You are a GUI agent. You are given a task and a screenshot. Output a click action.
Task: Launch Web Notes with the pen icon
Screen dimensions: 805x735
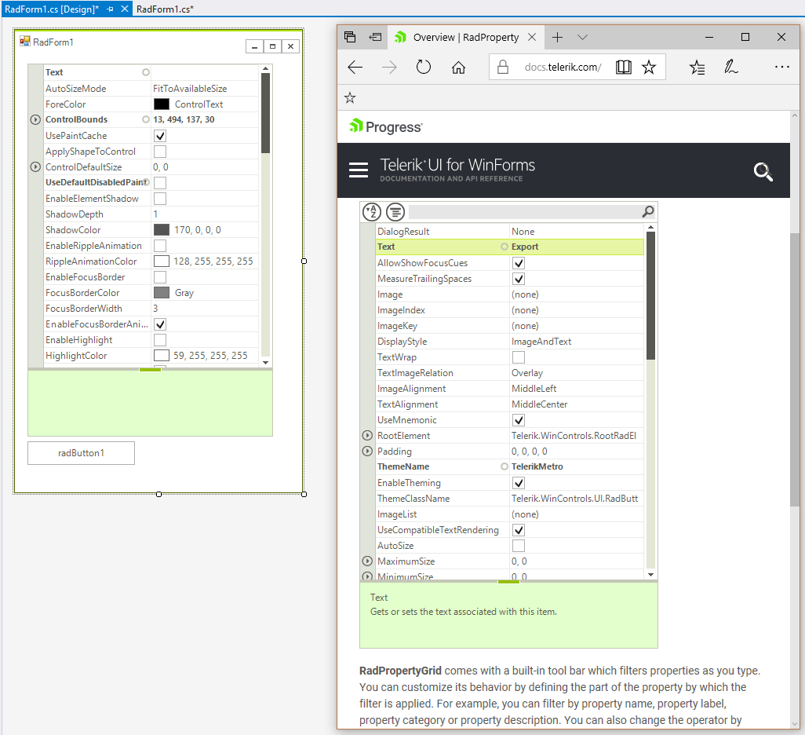point(731,67)
